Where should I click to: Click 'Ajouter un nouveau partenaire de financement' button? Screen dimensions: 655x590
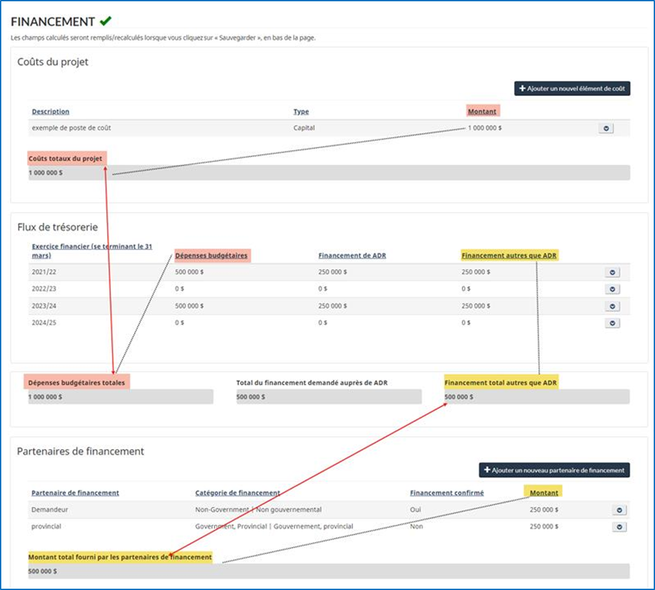[x=554, y=470]
